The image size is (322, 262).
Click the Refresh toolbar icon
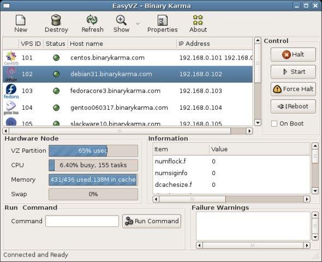tap(92, 20)
